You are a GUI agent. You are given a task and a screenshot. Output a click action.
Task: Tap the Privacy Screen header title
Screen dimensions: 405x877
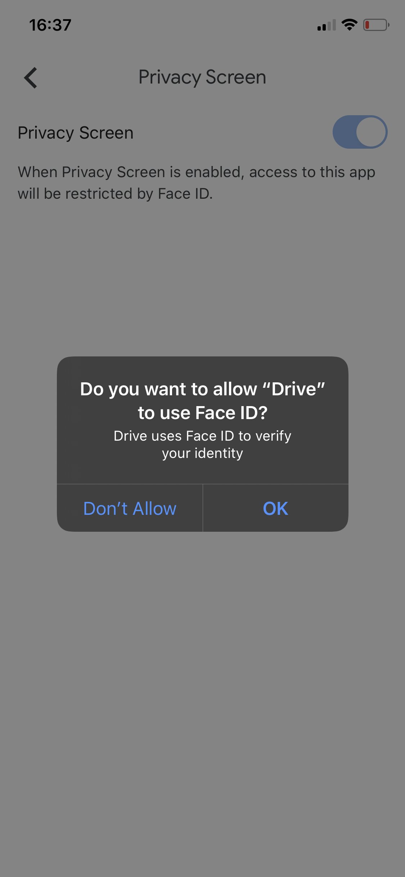tap(202, 77)
